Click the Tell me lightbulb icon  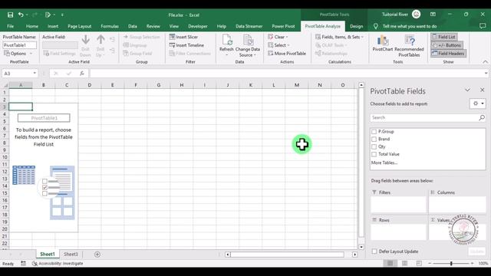coord(376,26)
